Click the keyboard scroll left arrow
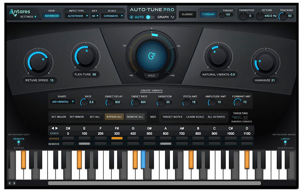This screenshot has width=303, height=192. point(10,183)
